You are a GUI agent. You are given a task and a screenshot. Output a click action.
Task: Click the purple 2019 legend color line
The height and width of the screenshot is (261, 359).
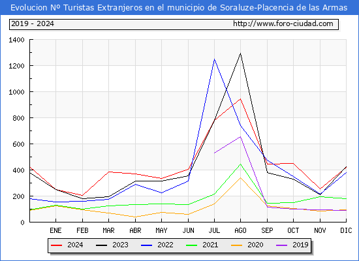[281, 245]
